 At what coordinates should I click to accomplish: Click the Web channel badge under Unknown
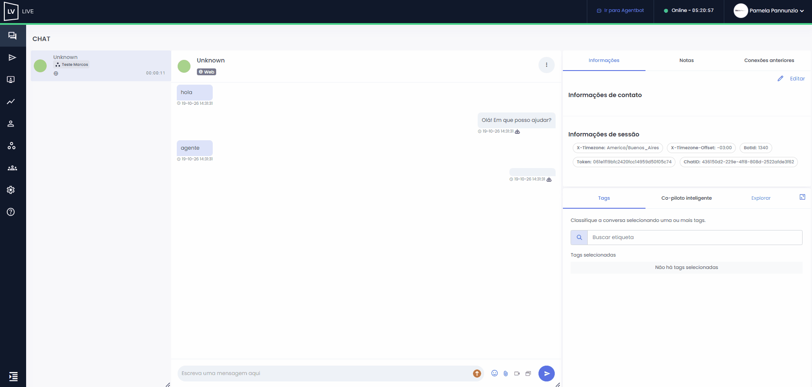[x=206, y=72]
